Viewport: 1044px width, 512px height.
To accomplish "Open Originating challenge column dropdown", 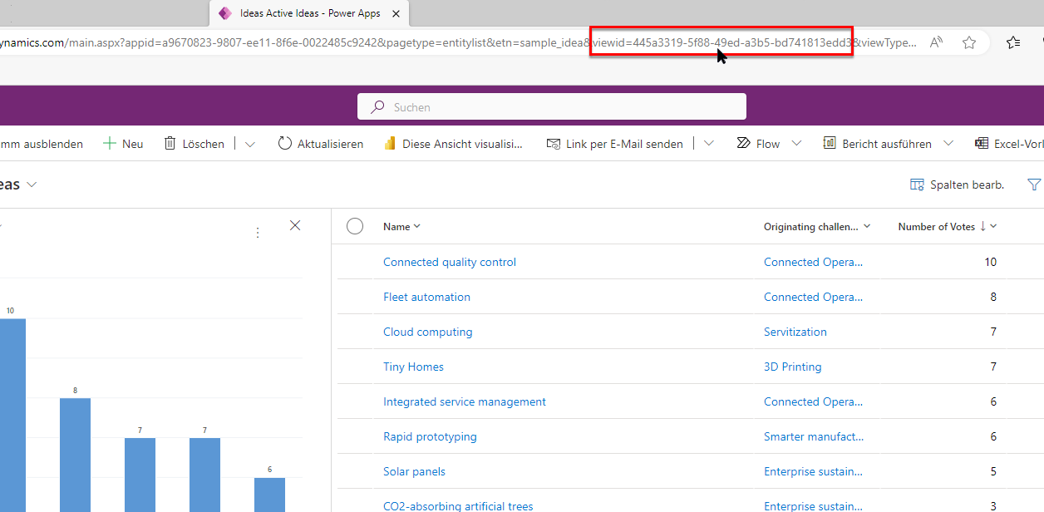I will pos(867,226).
